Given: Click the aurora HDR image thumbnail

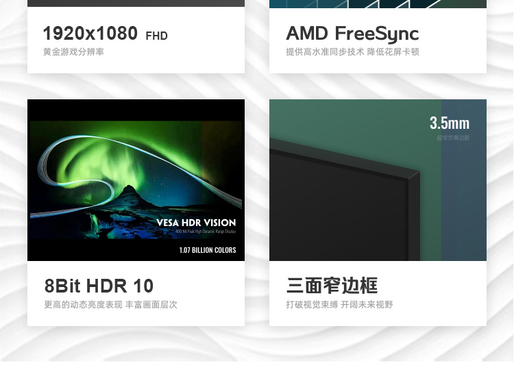Looking at the screenshot, I should point(136,180).
